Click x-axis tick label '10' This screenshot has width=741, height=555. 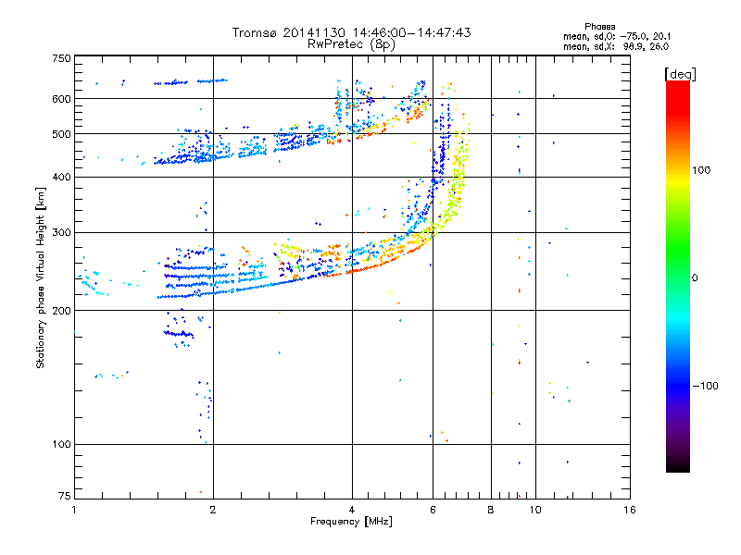click(535, 510)
